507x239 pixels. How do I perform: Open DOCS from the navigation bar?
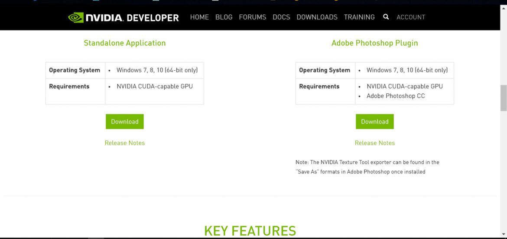point(281,17)
